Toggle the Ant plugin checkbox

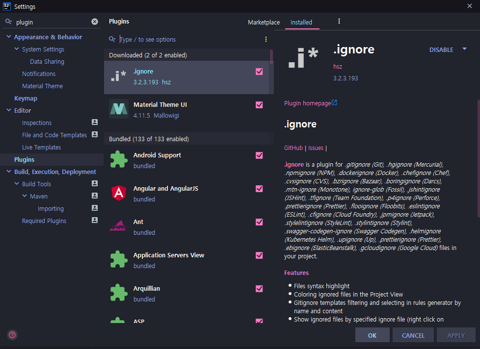[x=259, y=222]
